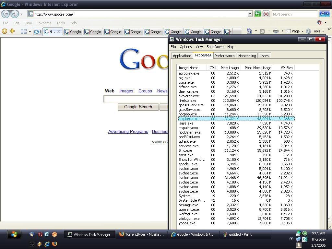Sort processes by Mem Usage column

(x=230, y=68)
